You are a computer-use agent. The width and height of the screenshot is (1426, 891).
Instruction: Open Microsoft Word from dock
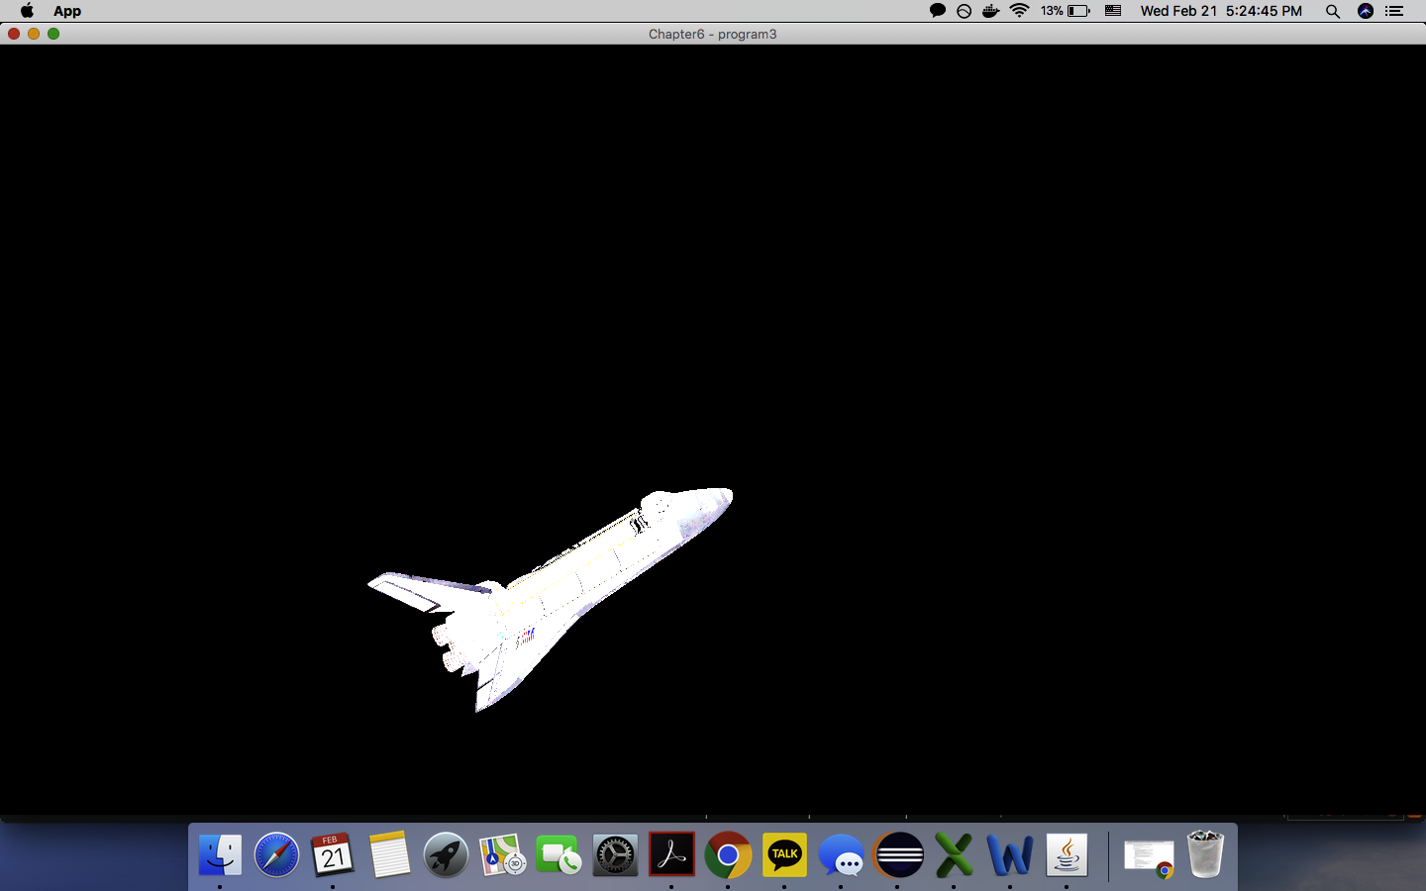[x=1010, y=855]
